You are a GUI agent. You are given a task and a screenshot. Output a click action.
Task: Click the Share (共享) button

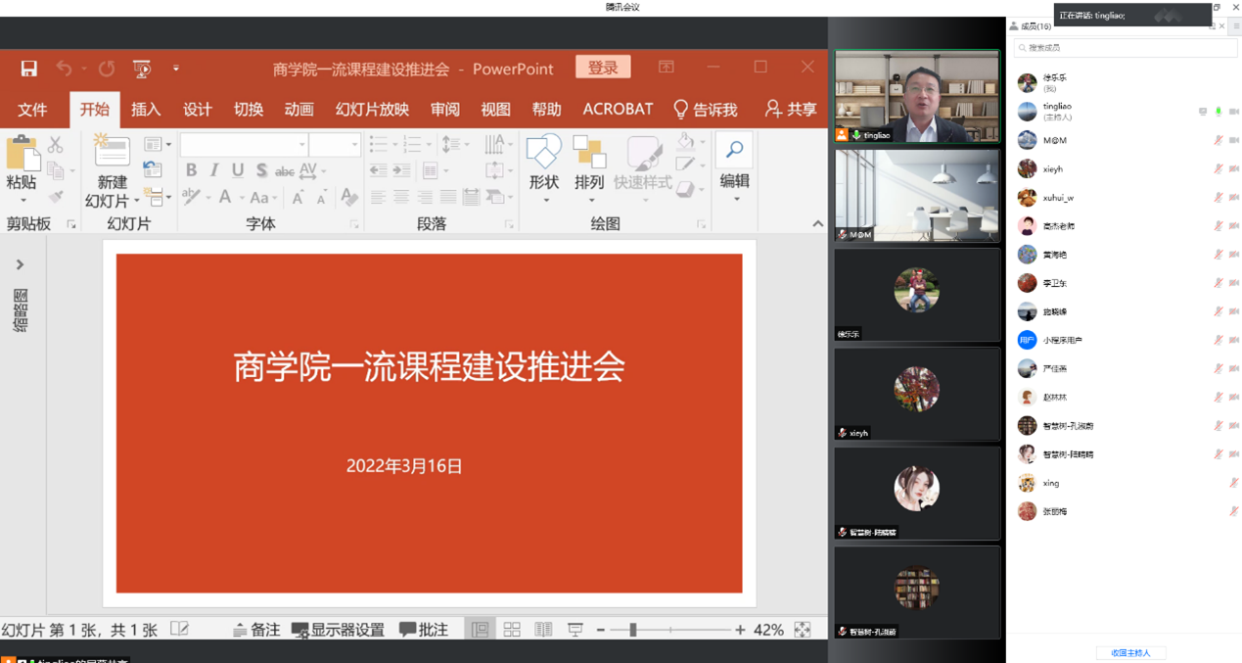[x=791, y=110]
